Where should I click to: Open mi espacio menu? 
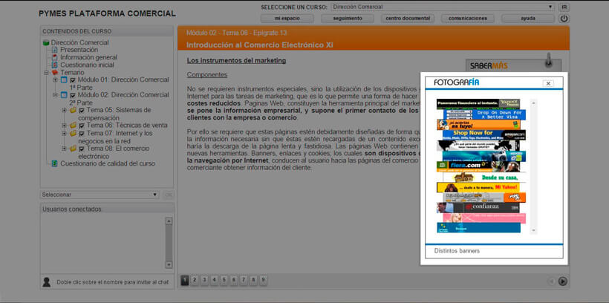[287, 19]
